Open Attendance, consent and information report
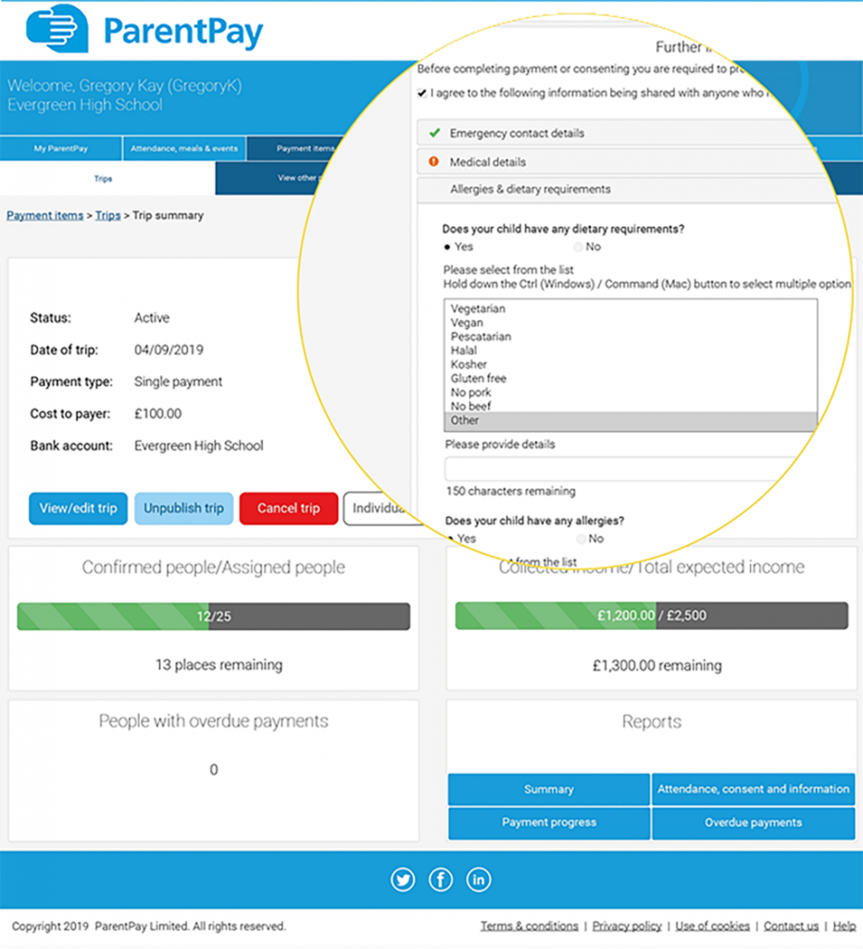Screen dimensions: 863x949 753,790
